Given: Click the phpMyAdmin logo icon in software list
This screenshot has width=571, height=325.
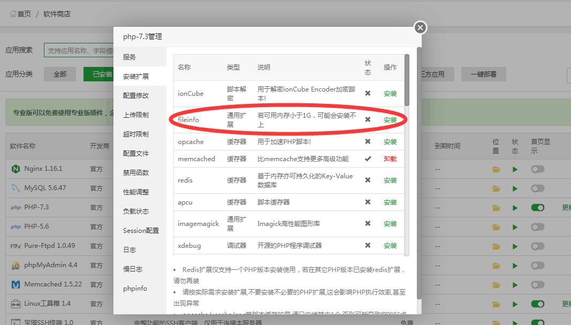Looking at the screenshot, I should tap(15, 265).
